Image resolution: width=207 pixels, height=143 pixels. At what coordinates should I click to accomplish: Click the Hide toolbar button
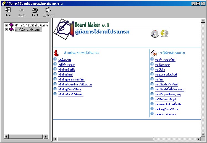click(x=8, y=12)
